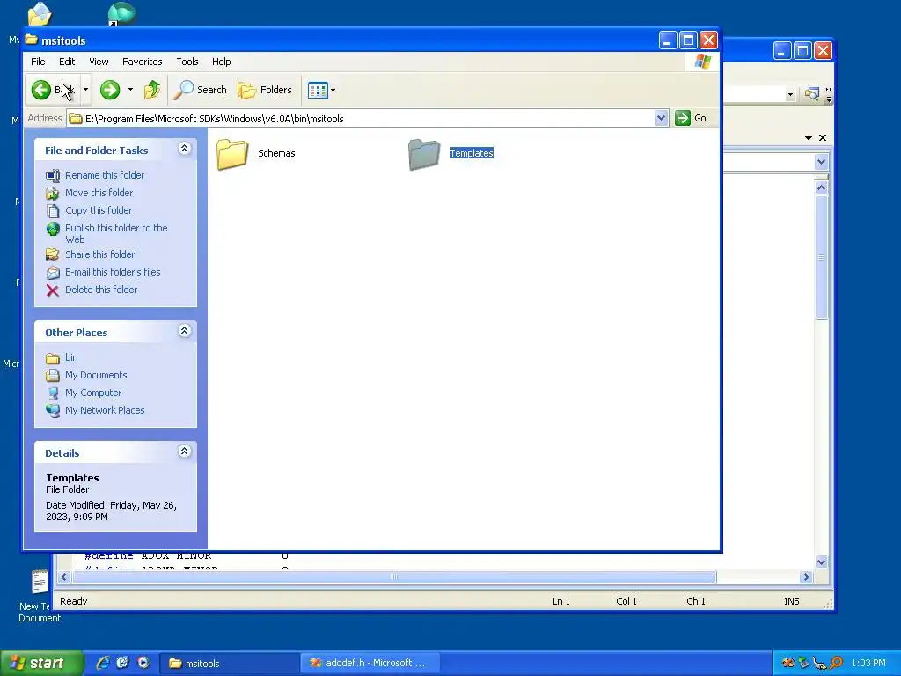This screenshot has width=901, height=676.
Task: Navigate to the bin folder
Action: [x=71, y=357]
